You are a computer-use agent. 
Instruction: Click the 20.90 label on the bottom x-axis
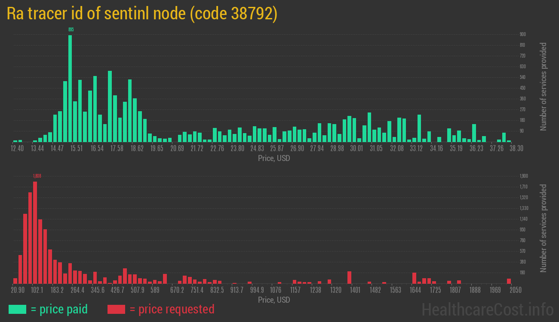tap(17, 290)
